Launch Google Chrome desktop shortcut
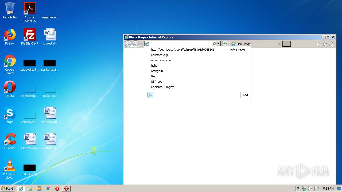Screen dimensions: 342x192 point(10,65)
